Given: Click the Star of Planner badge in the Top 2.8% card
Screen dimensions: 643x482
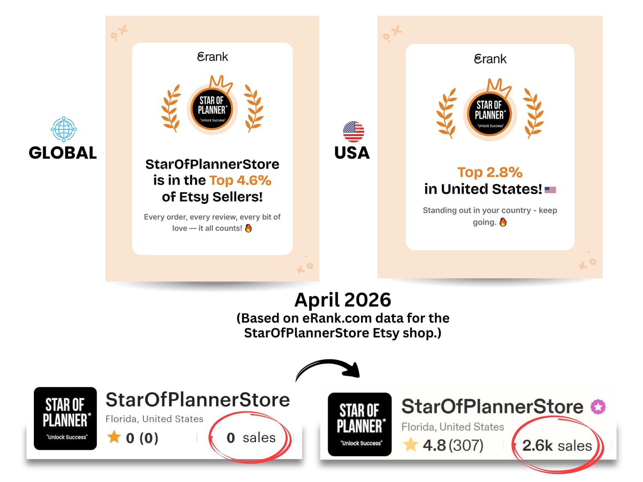Looking at the screenshot, I should click(490, 114).
